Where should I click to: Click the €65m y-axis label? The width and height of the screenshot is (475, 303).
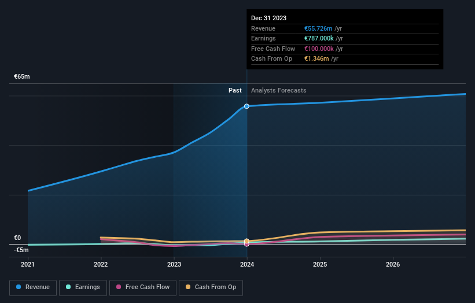22,76
